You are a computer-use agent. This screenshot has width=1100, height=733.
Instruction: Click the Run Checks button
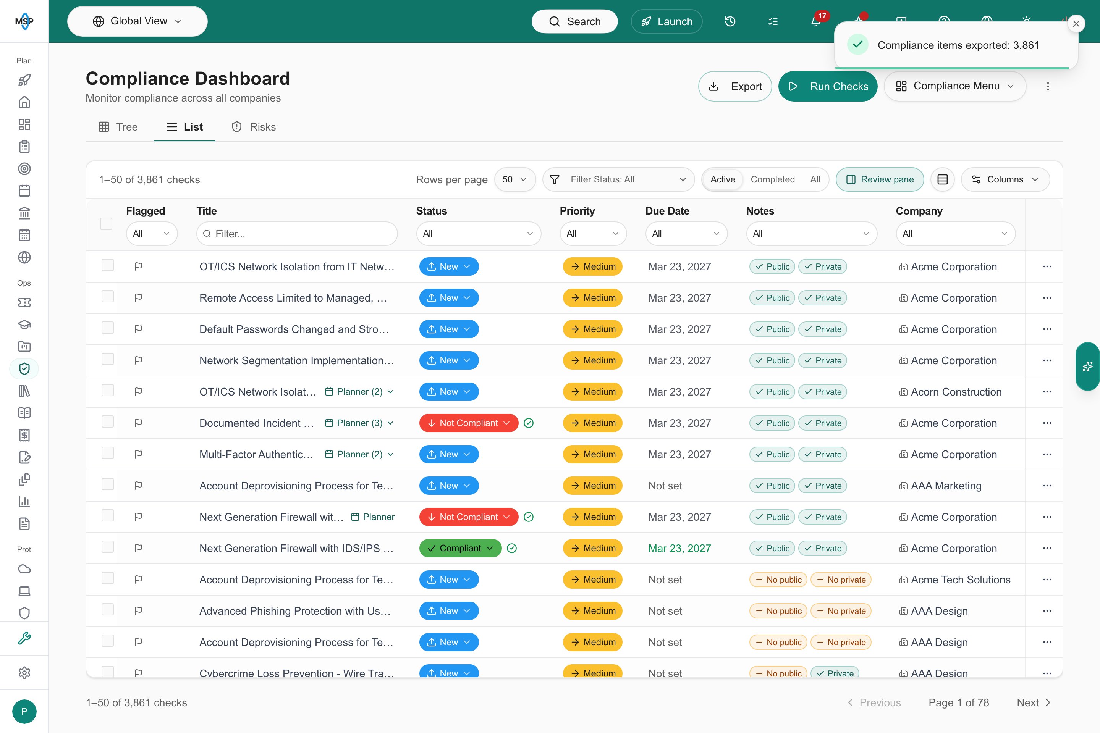point(828,87)
